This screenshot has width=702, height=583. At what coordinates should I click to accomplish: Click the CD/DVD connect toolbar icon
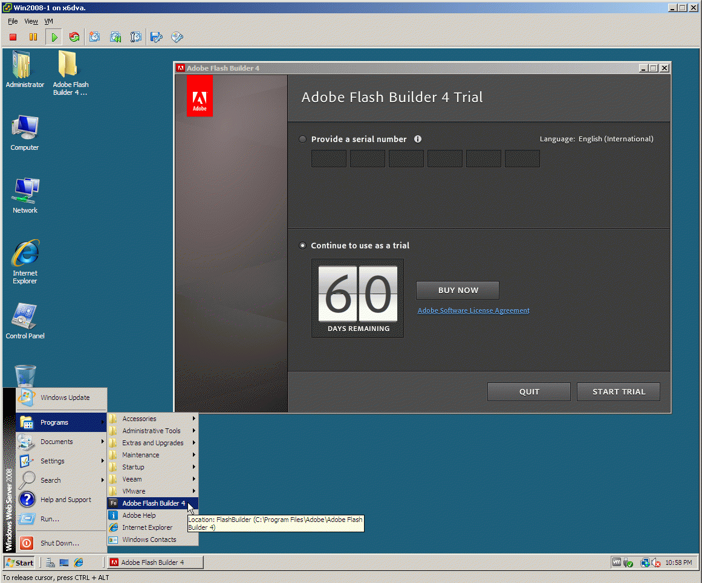pyautogui.click(x=177, y=37)
